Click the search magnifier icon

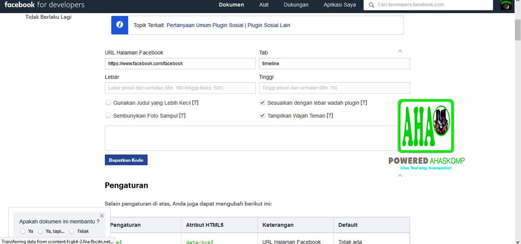371,5
